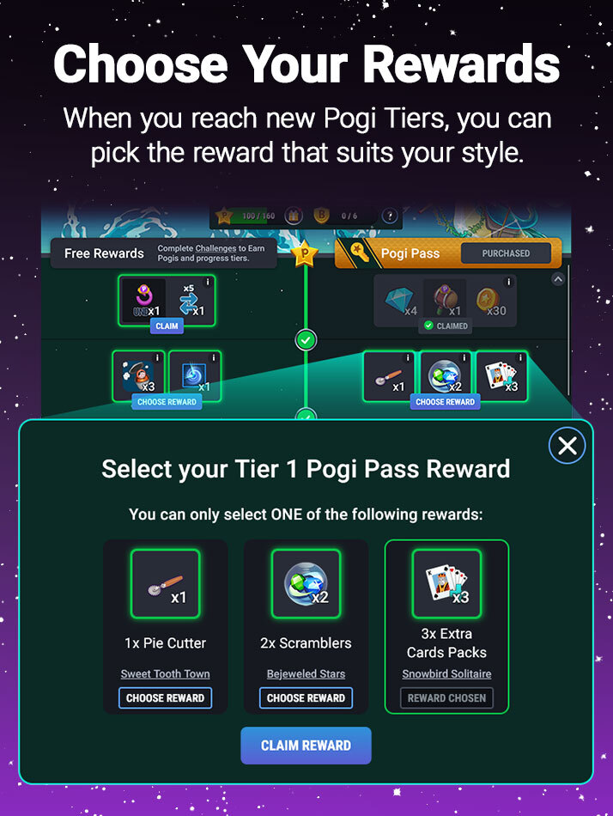Open the Sweet Tooth Town link
The width and height of the screenshot is (613, 816).
[166, 674]
